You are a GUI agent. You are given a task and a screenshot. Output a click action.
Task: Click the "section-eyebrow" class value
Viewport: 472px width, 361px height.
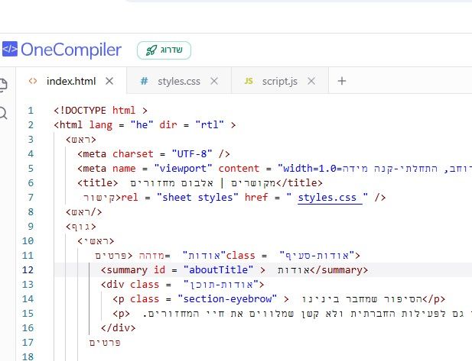coord(227,299)
